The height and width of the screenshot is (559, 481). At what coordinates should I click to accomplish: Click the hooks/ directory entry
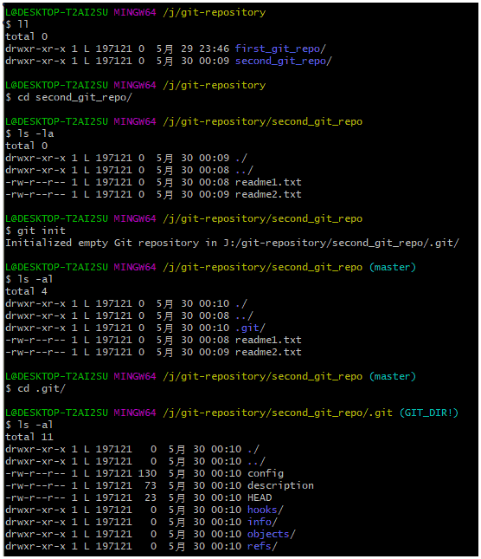pyautogui.click(x=265, y=510)
